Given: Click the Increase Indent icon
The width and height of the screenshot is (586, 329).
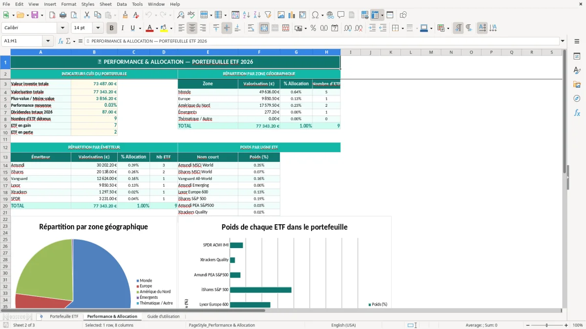Looking at the screenshot, I should (x=372, y=28).
